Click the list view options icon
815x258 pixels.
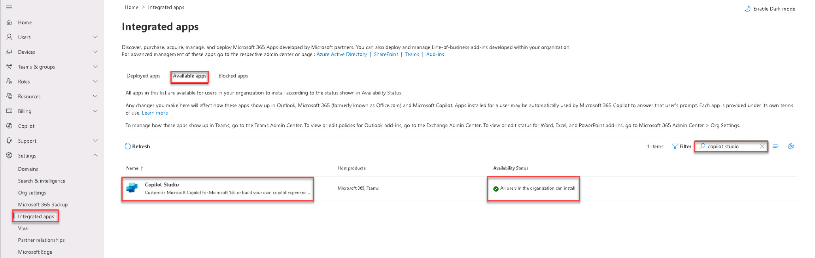(776, 147)
